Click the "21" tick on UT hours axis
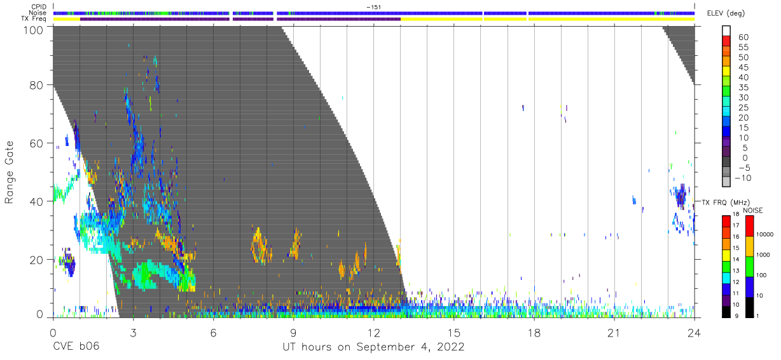 tap(614, 333)
